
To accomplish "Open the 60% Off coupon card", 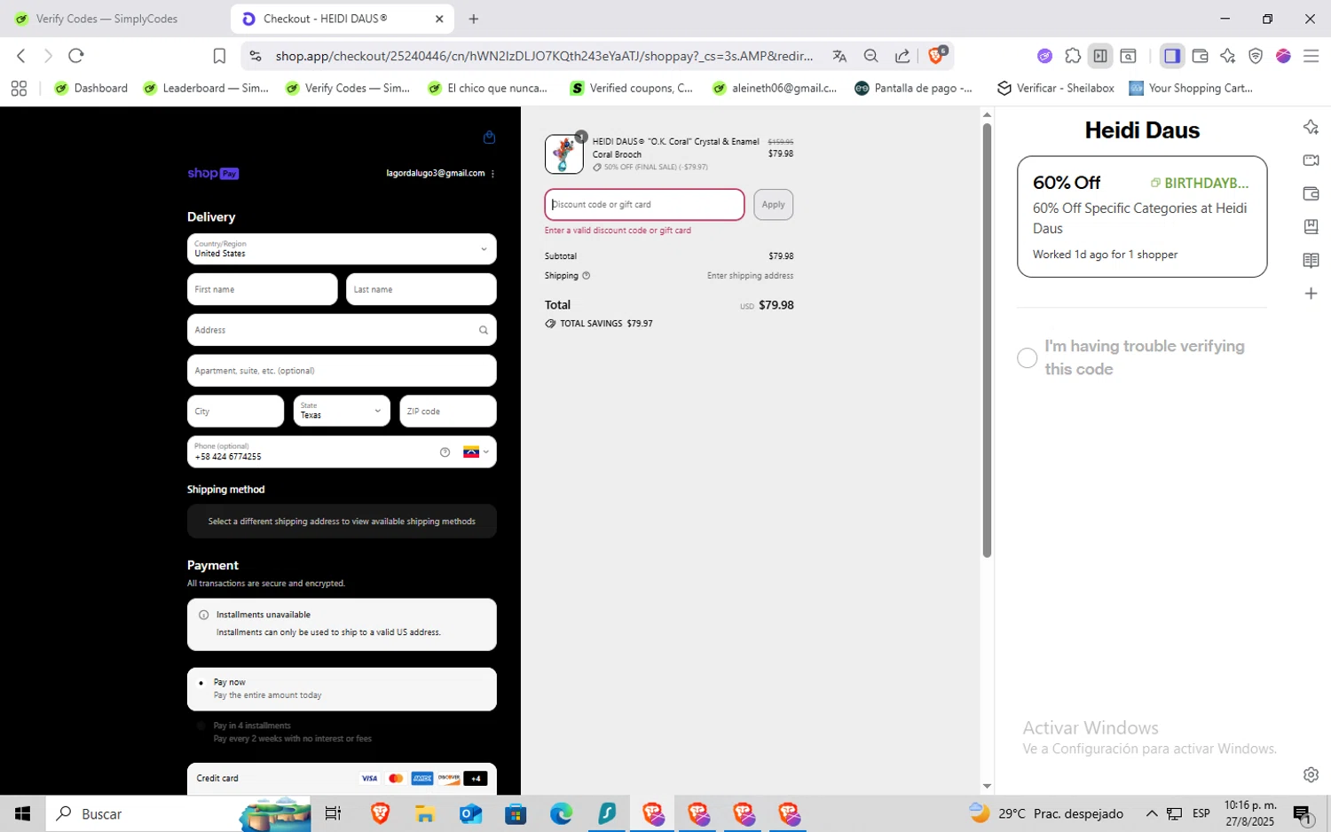I will [x=1142, y=216].
